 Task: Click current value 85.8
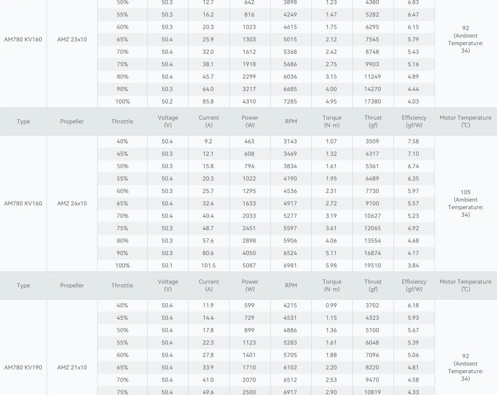point(208,101)
